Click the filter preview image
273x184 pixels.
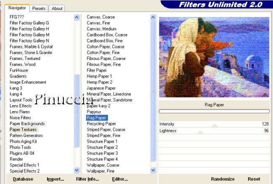(x=214, y=57)
